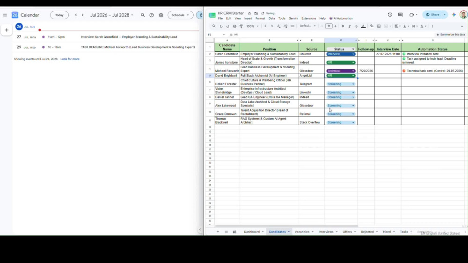This screenshot has width=468, height=263.
Task: Open the cell borders menu
Action: tap(379, 26)
